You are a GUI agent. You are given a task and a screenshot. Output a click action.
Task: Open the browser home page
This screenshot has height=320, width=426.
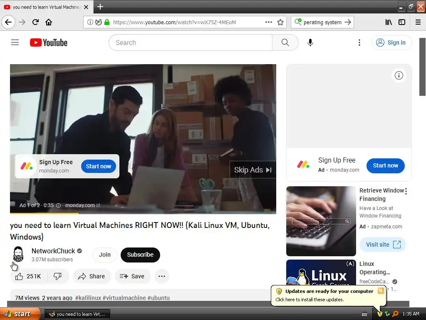point(49,22)
